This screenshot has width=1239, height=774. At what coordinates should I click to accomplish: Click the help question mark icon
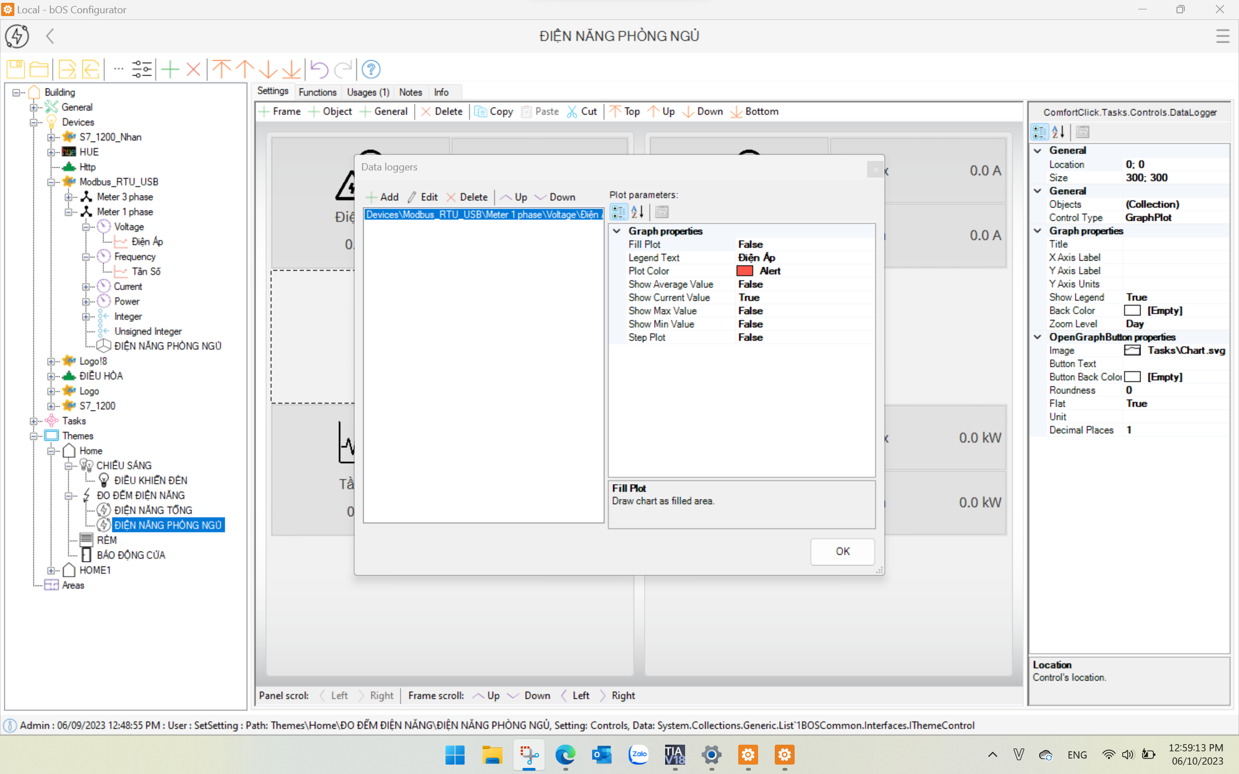point(371,69)
